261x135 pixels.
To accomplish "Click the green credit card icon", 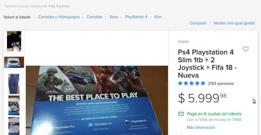I will [181, 114].
